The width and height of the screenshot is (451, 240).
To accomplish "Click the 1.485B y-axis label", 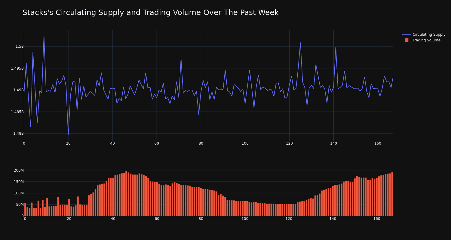I will click(x=17, y=112).
